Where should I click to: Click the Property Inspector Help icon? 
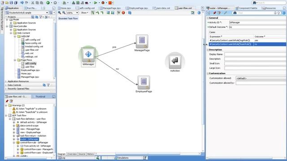(x=284, y=13)
